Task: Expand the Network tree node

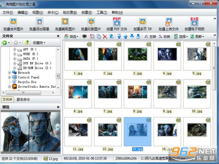Action: tap(9, 73)
